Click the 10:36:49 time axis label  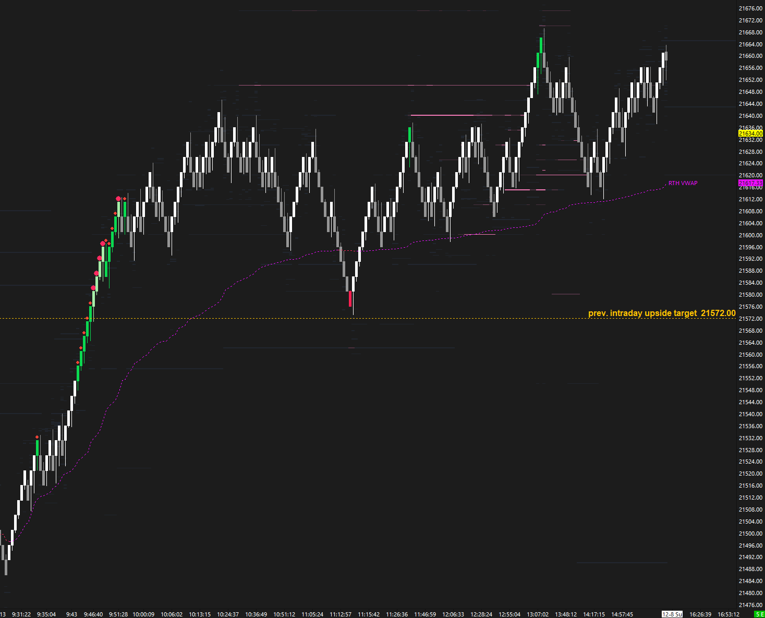256,614
